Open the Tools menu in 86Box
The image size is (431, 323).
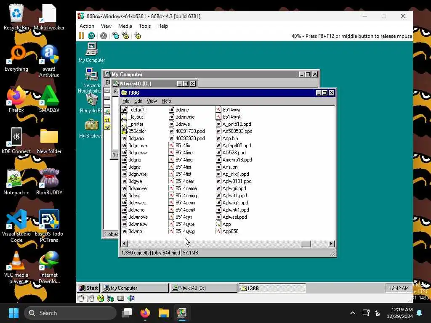(145, 26)
